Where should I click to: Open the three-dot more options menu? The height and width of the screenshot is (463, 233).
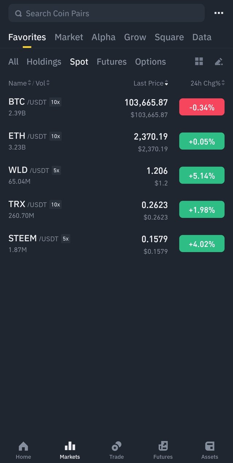(219, 13)
